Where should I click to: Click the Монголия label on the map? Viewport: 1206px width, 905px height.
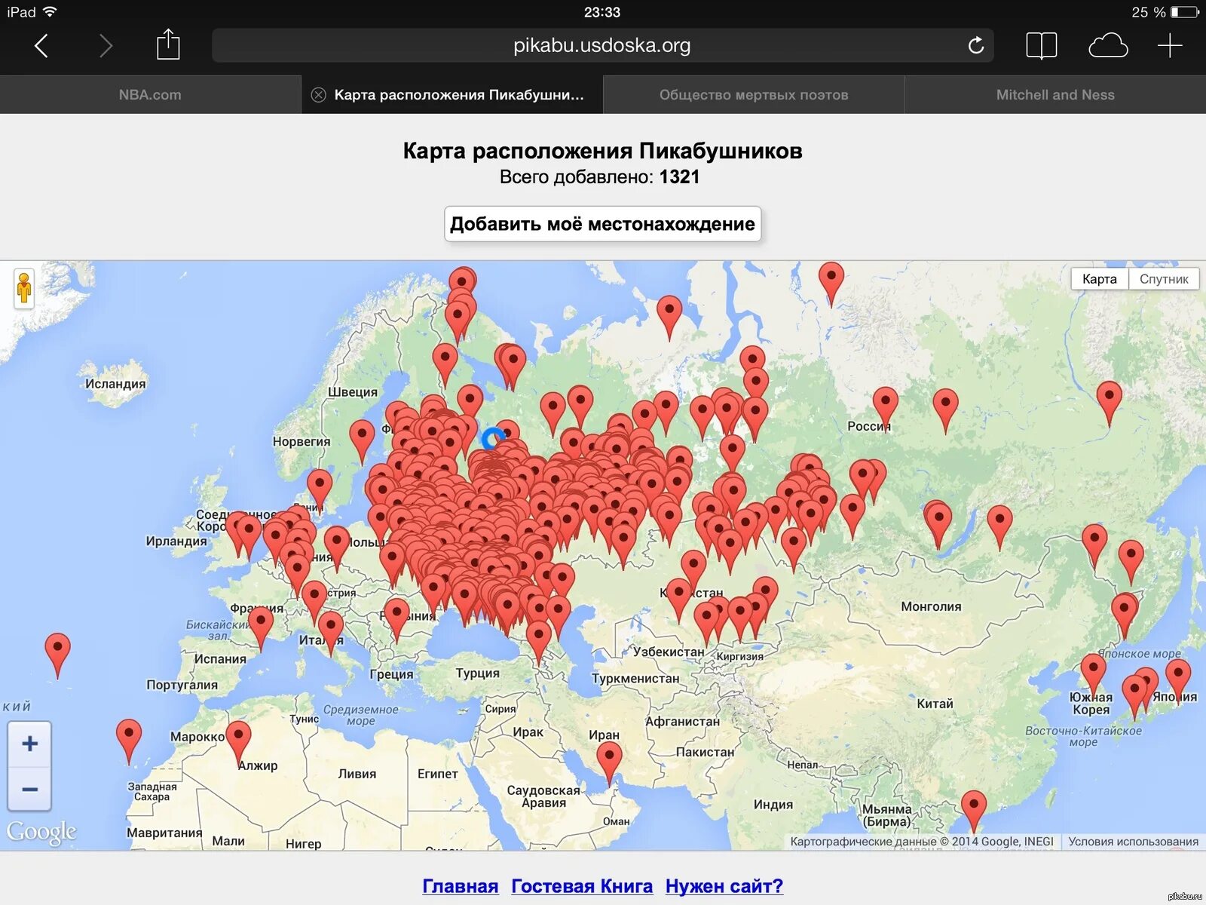pyautogui.click(x=931, y=606)
